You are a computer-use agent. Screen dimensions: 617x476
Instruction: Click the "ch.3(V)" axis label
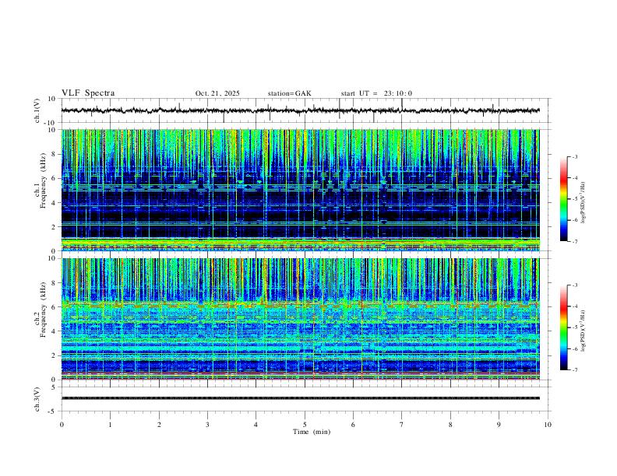pos(37,399)
